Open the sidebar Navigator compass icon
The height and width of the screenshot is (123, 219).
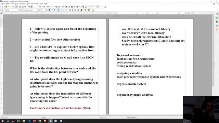pyautogui.click(x=217, y=29)
